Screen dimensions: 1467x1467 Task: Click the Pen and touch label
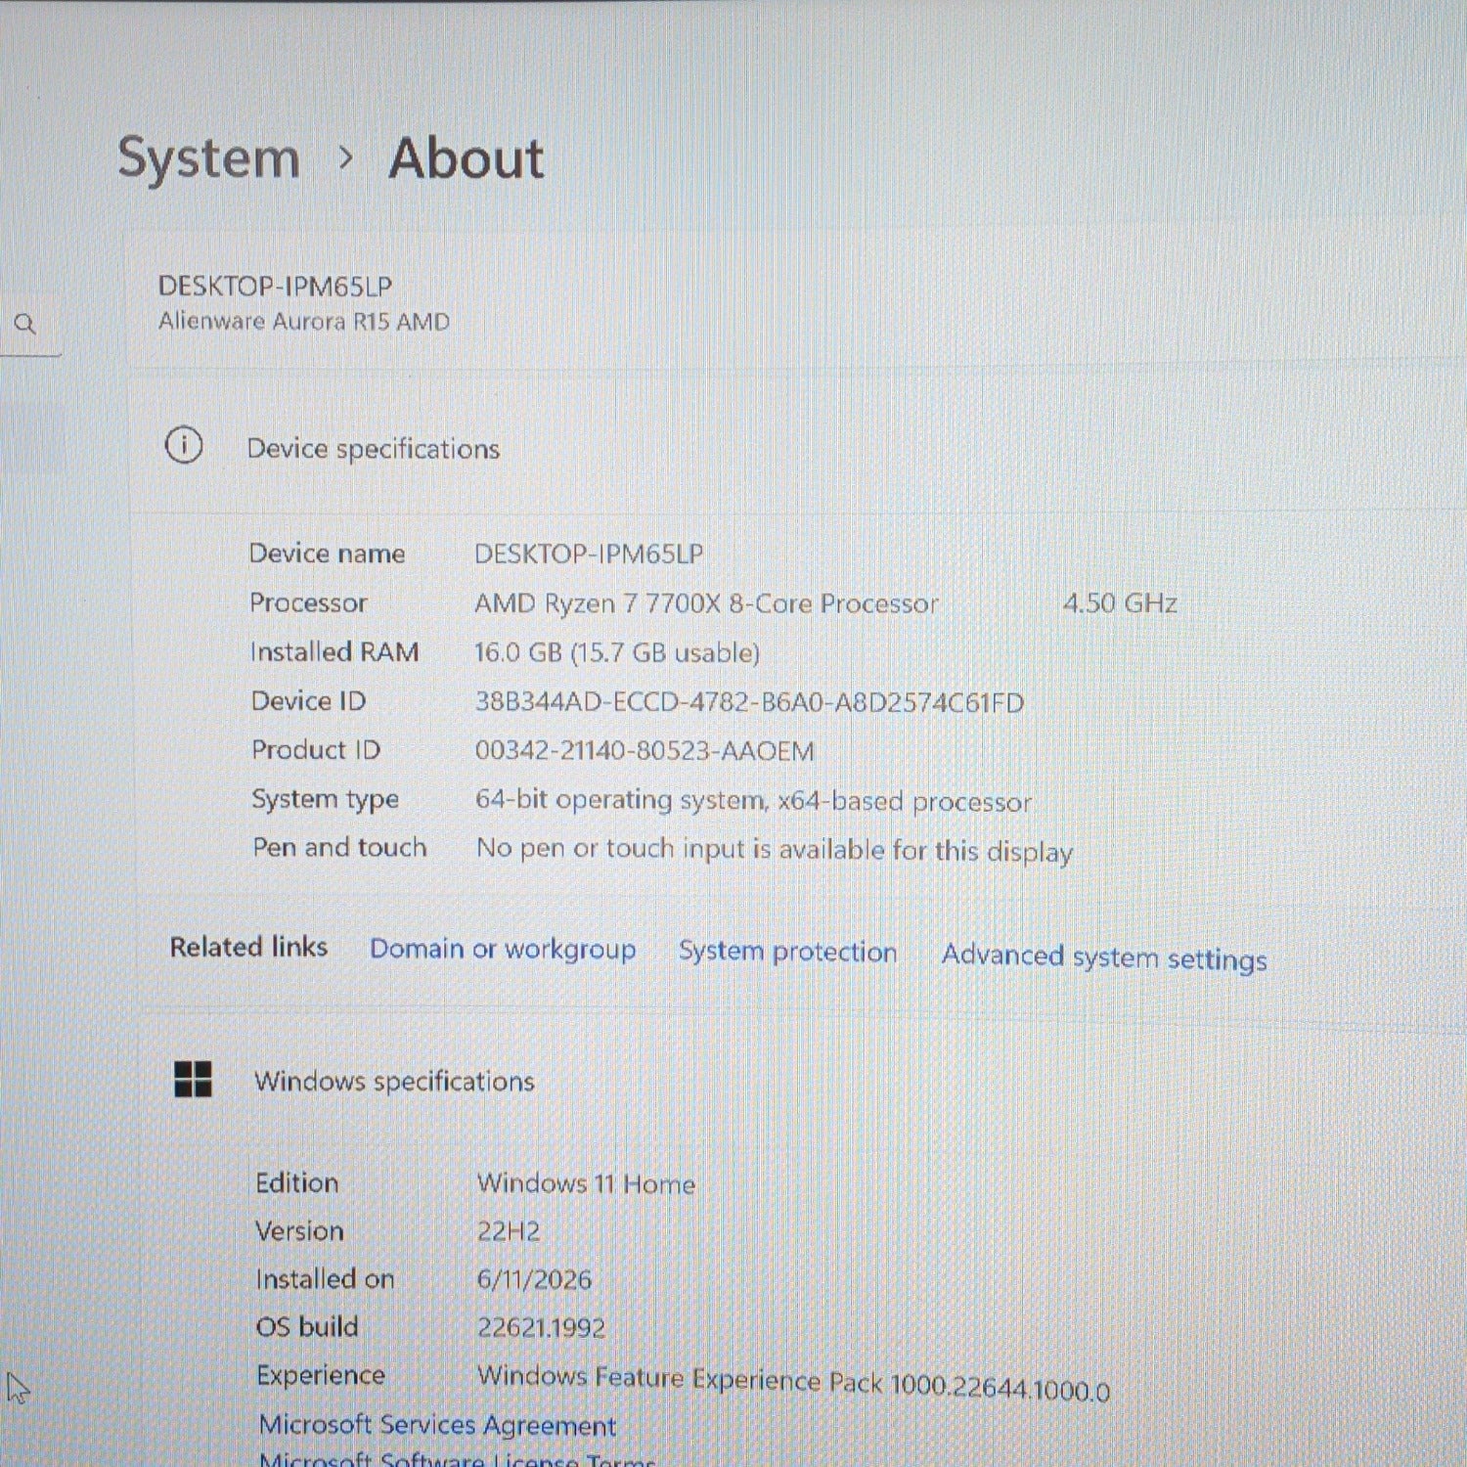[339, 847]
